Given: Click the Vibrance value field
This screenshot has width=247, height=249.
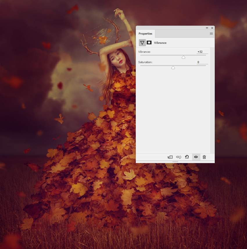Looking at the screenshot, I should tap(202, 52).
